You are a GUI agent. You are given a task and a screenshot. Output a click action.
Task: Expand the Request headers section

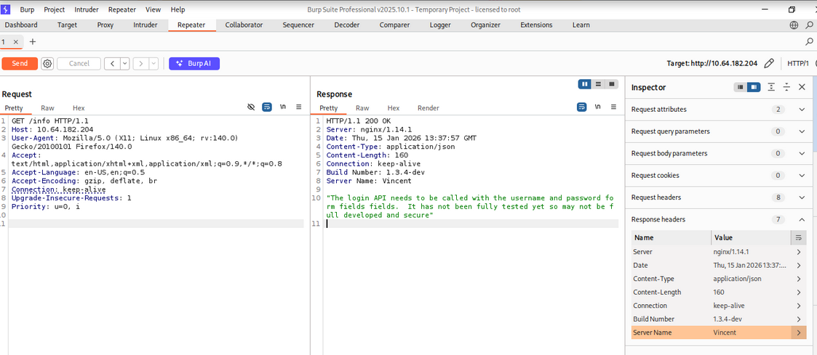pos(802,197)
